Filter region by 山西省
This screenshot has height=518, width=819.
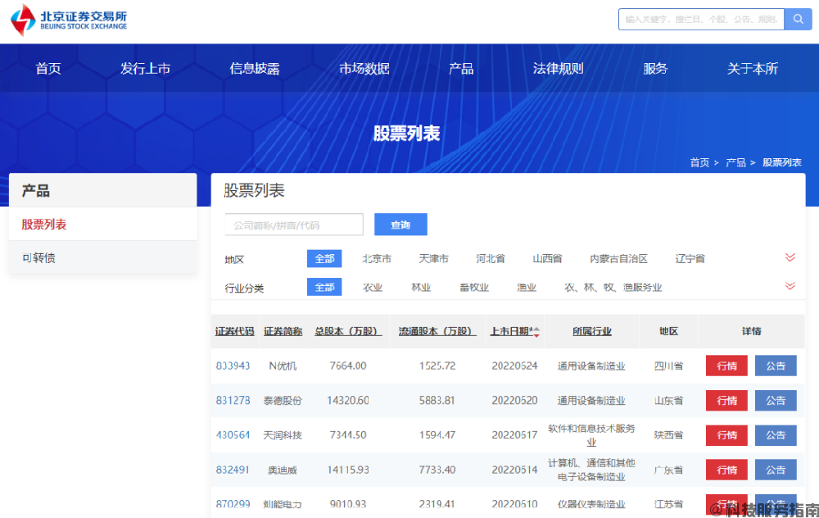pyautogui.click(x=547, y=259)
